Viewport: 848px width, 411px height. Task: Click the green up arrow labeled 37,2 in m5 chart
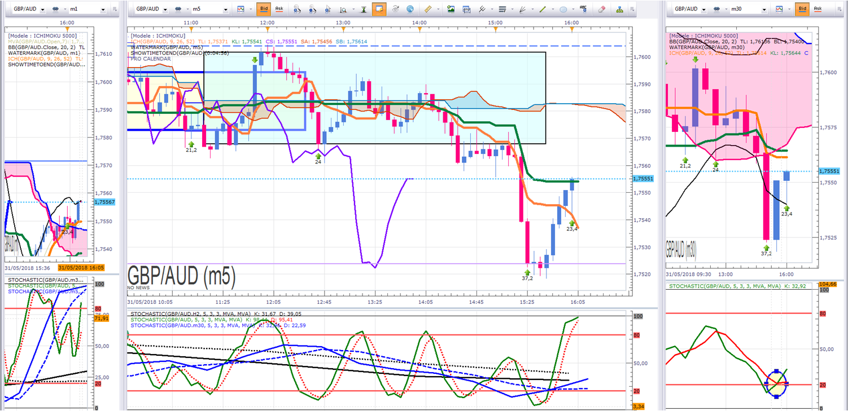[527, 272]
